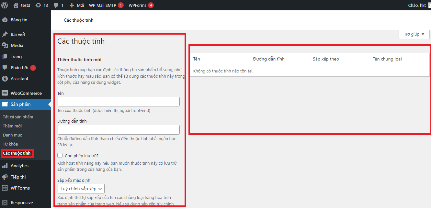431x208 pixels.
Task: Open the comments bubble icon
Action: (56, 5)
